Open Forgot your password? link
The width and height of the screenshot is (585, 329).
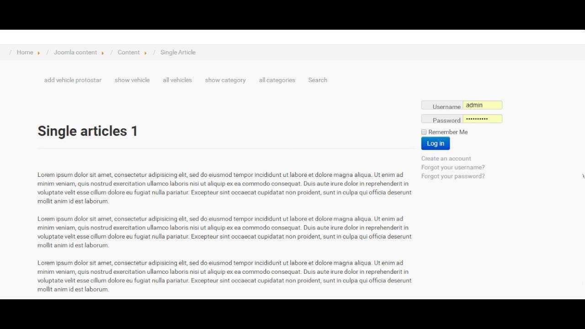pyautogui.click(x=453, y=176)
